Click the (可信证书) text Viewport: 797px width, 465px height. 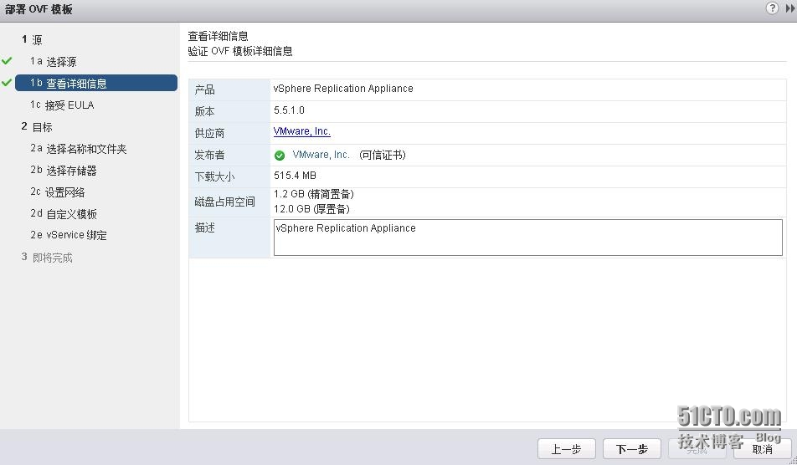(383, 155)
